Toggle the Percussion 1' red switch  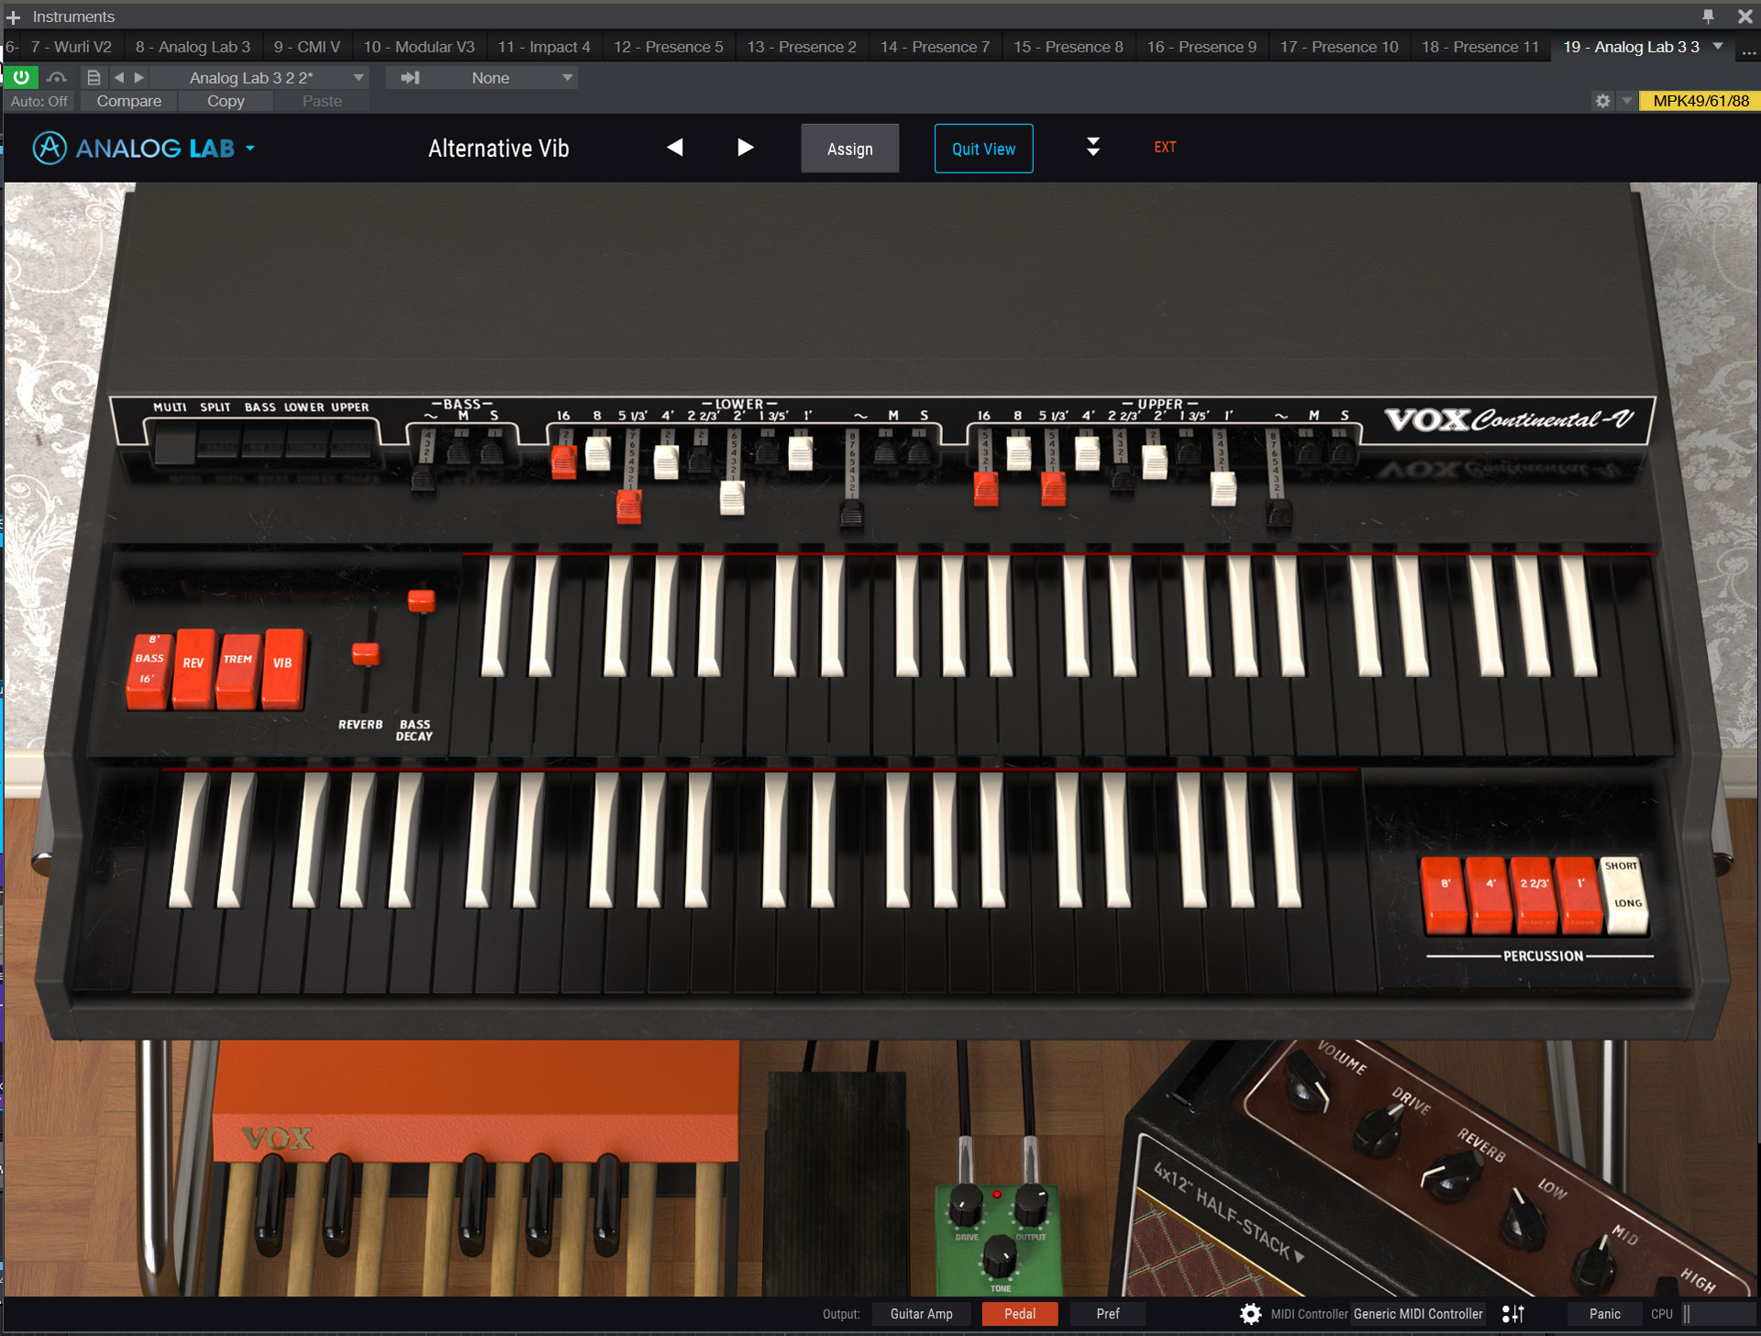pyautogui.click(x=1578, y=895)
